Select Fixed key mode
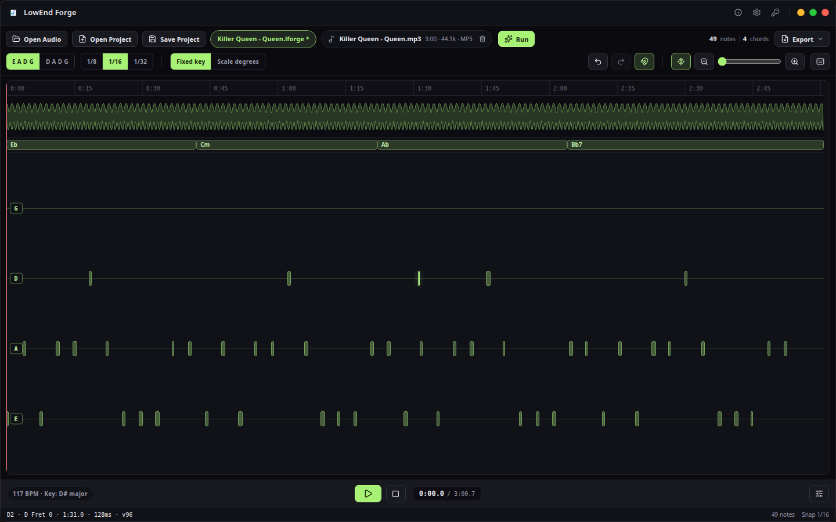 [x=191, y=61]
